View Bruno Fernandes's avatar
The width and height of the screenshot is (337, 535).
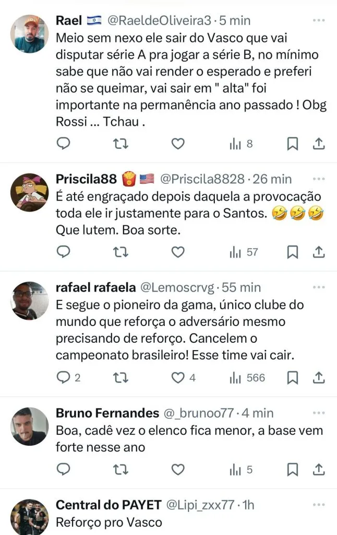click(x=30, y=426)
